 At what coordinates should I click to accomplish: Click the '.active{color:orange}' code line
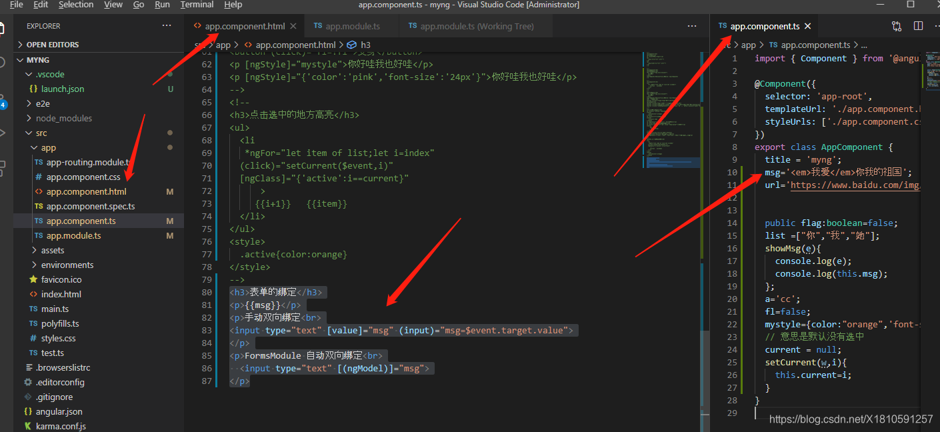294,255
